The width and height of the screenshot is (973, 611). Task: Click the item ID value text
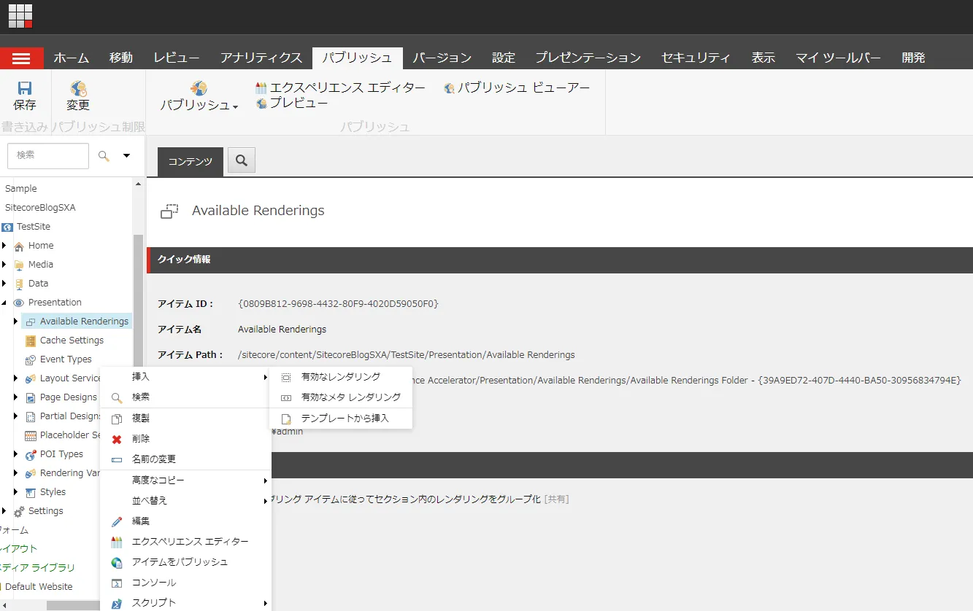click(338, 303)
